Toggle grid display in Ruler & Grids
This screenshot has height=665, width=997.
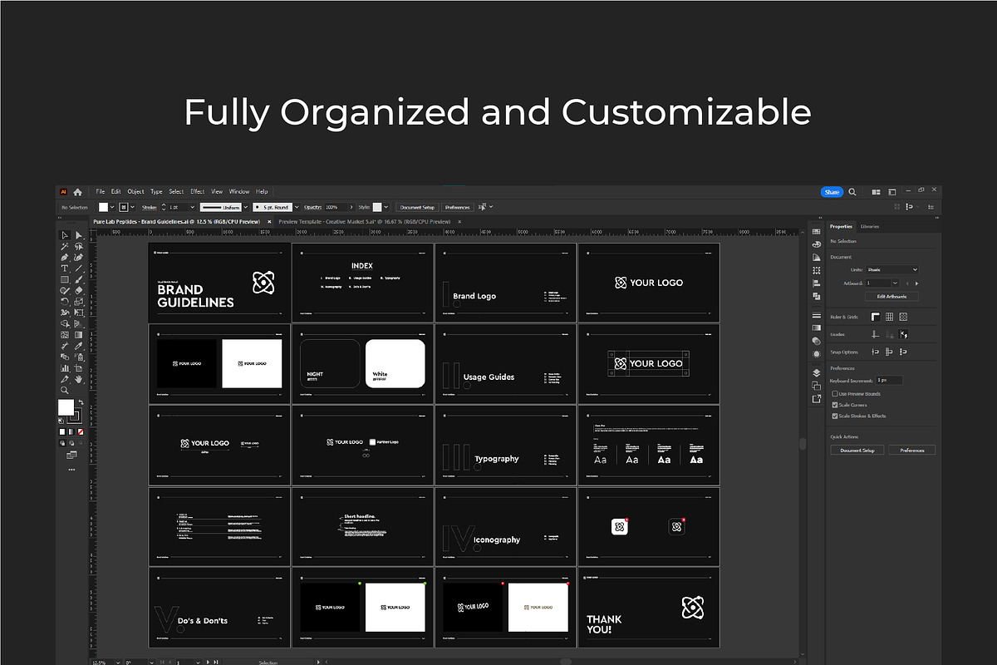coord(889,317)
